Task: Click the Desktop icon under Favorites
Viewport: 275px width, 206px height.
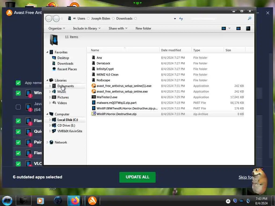Action: point(54,58)
